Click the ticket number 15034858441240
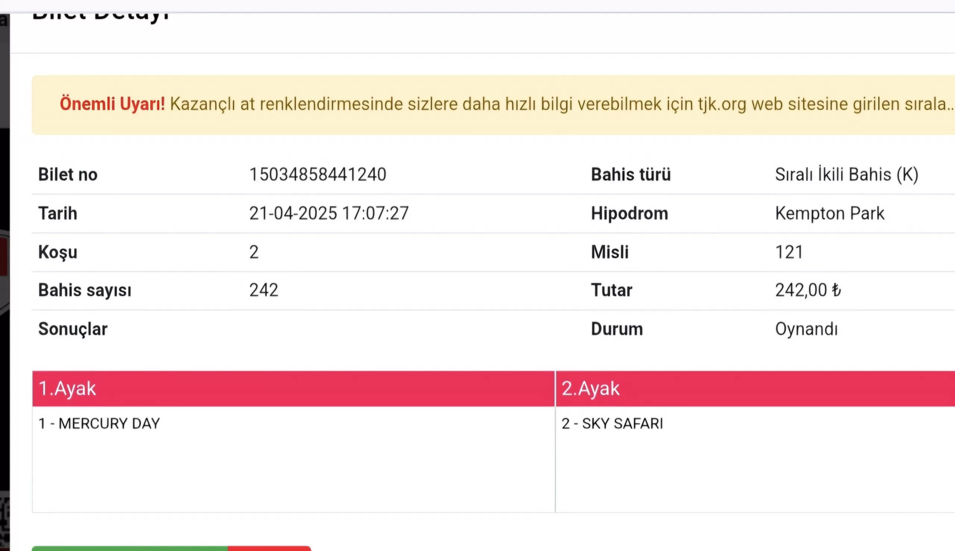 point(317,174)
